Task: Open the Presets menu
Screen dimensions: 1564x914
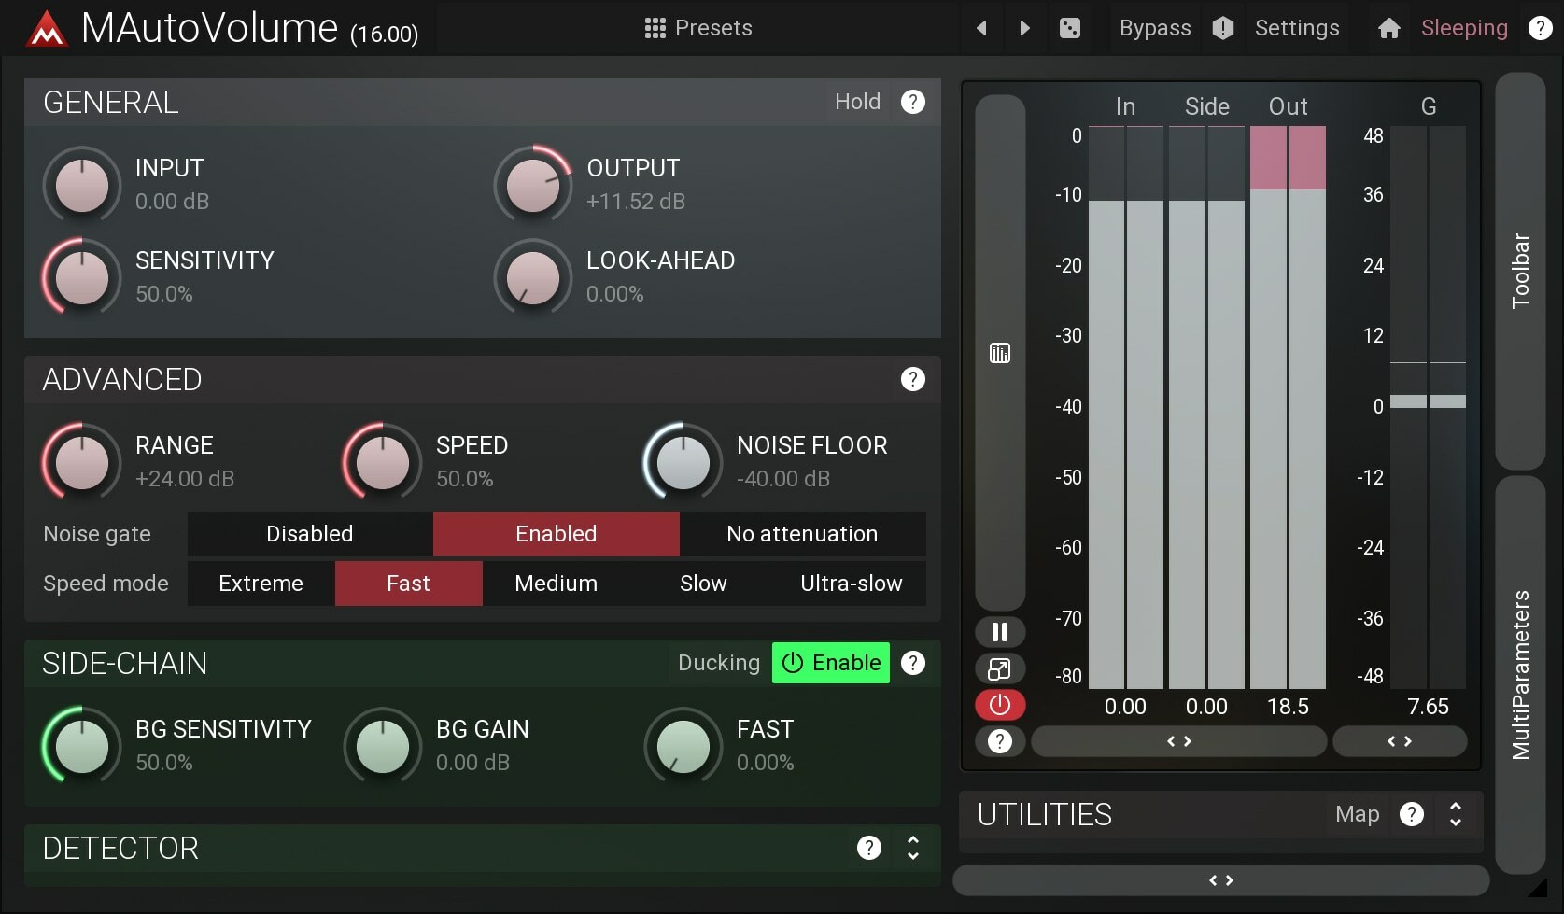Action: [x=697, y=28]
